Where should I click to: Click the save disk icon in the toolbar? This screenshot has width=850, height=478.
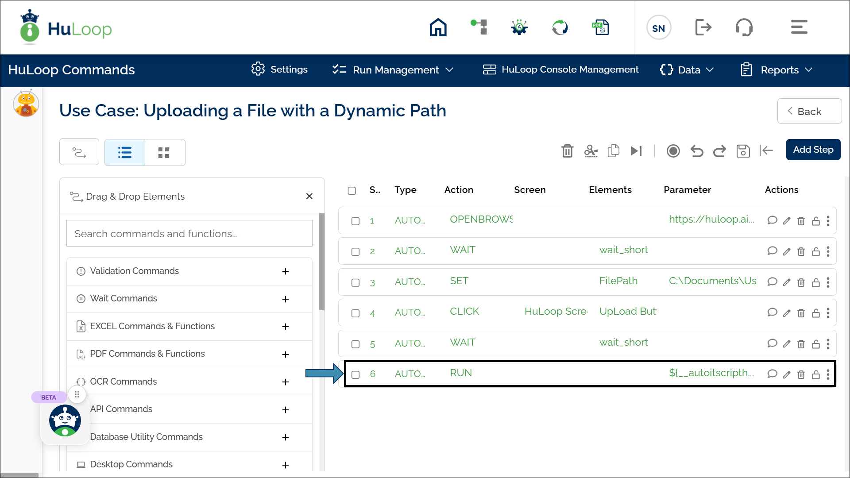pyautogui.click(x=743, y=151)
